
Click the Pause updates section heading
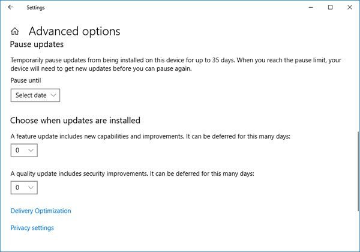coord(37,45)
